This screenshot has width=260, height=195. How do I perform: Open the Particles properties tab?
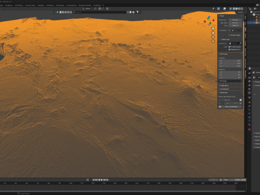click(249, 110)
